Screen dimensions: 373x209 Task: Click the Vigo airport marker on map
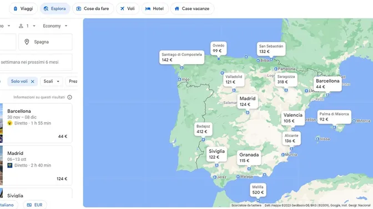(179, 80)
